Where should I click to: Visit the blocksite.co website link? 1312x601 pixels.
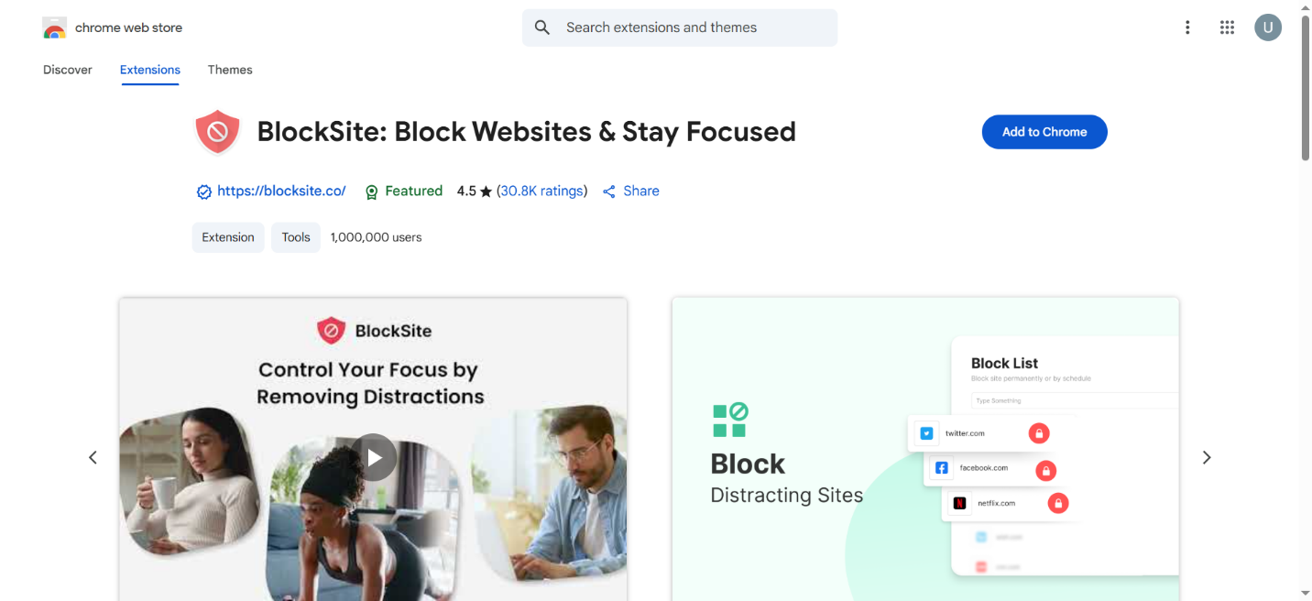pos(280,191)
